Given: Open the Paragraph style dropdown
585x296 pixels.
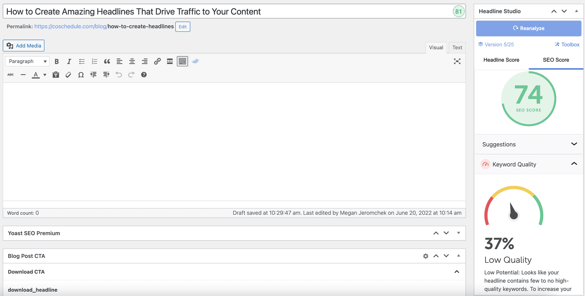Looking at the screenshot, I should pyautogui.click(x=27, y=61).
